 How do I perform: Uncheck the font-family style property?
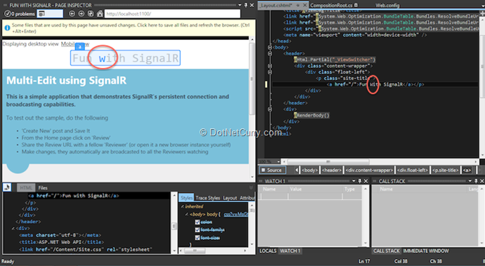[x=197, y=230]
